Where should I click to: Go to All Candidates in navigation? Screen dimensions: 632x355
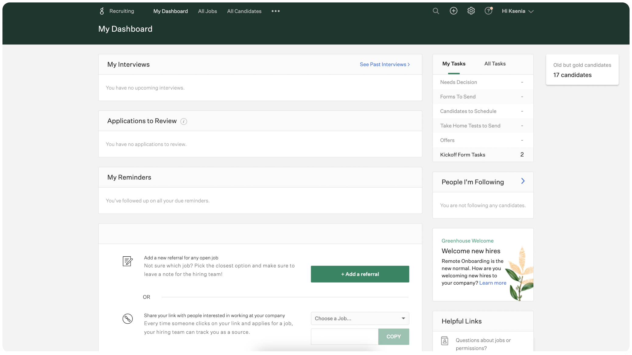point(244,11)
